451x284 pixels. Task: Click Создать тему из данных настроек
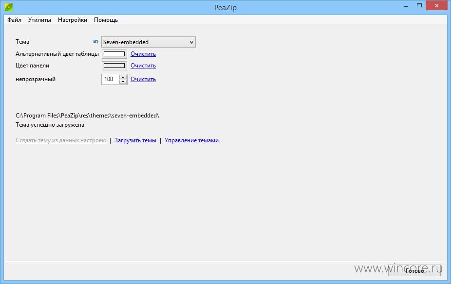[61, 140]
